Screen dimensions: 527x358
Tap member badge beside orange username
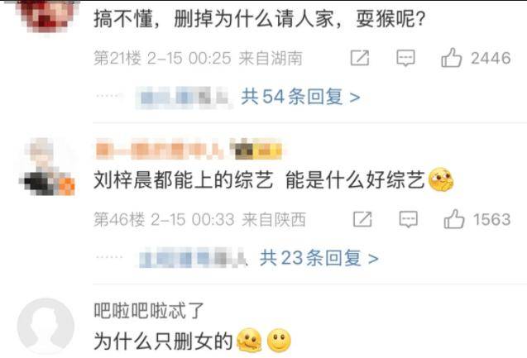click(x=256, y=150)
